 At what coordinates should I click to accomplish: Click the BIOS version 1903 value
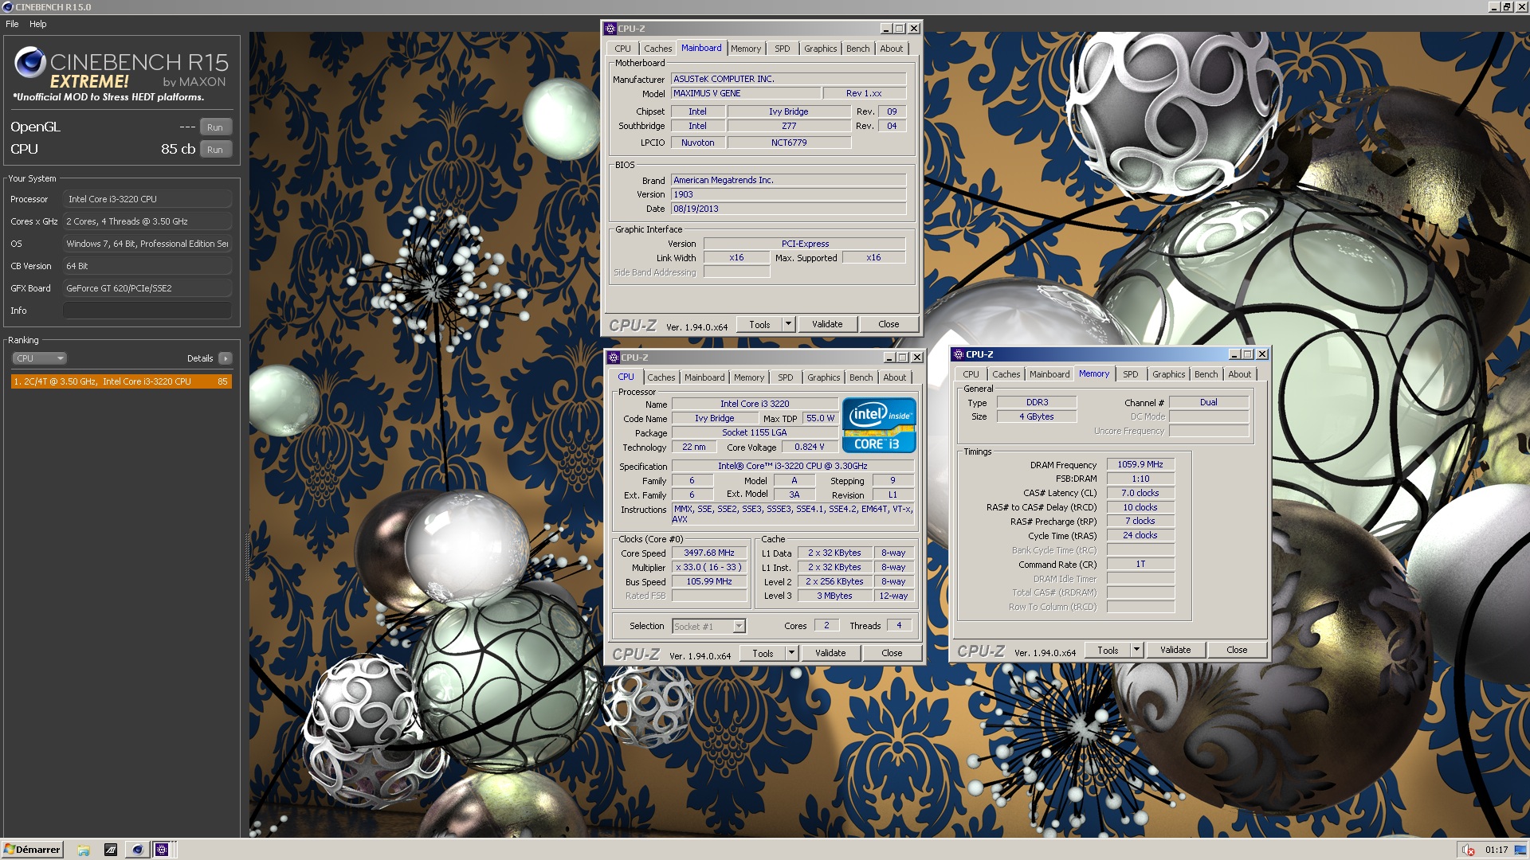click(x=788, y=194)
